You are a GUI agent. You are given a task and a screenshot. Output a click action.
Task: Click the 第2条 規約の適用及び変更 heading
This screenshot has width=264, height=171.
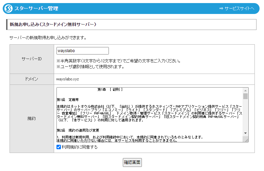78,130
